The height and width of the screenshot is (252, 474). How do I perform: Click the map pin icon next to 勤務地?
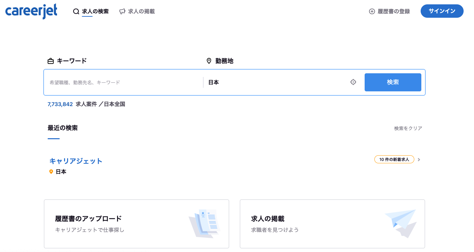tap(209, 61)
